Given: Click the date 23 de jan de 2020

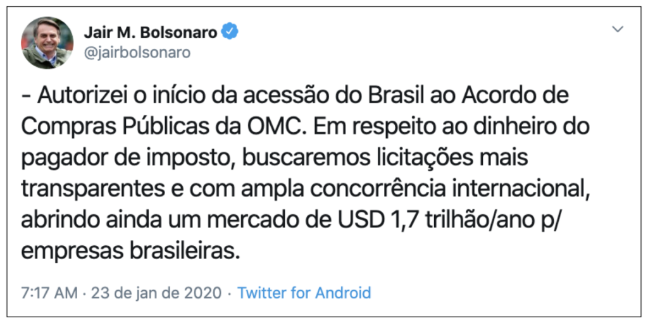Looking at the screenshot, I should point(156,293).
